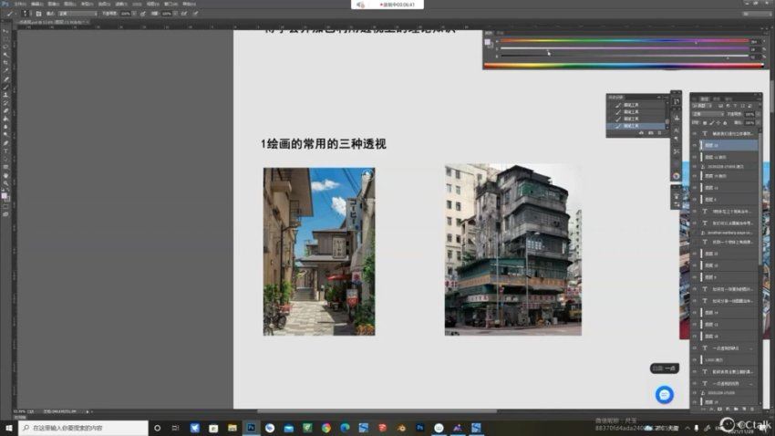Click the hue slider in Color panel
Screen dimensions: 775x436
point(625,41)
